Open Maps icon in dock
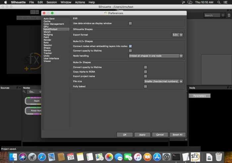The image size is (232, 163). pos(99,157)
